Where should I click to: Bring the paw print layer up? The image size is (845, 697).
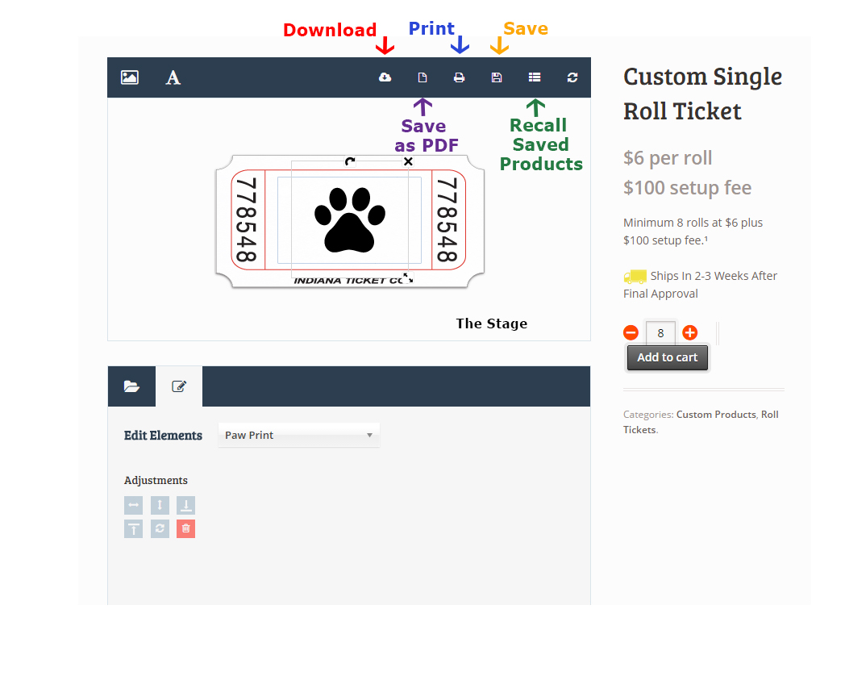(x=134, y=529)
